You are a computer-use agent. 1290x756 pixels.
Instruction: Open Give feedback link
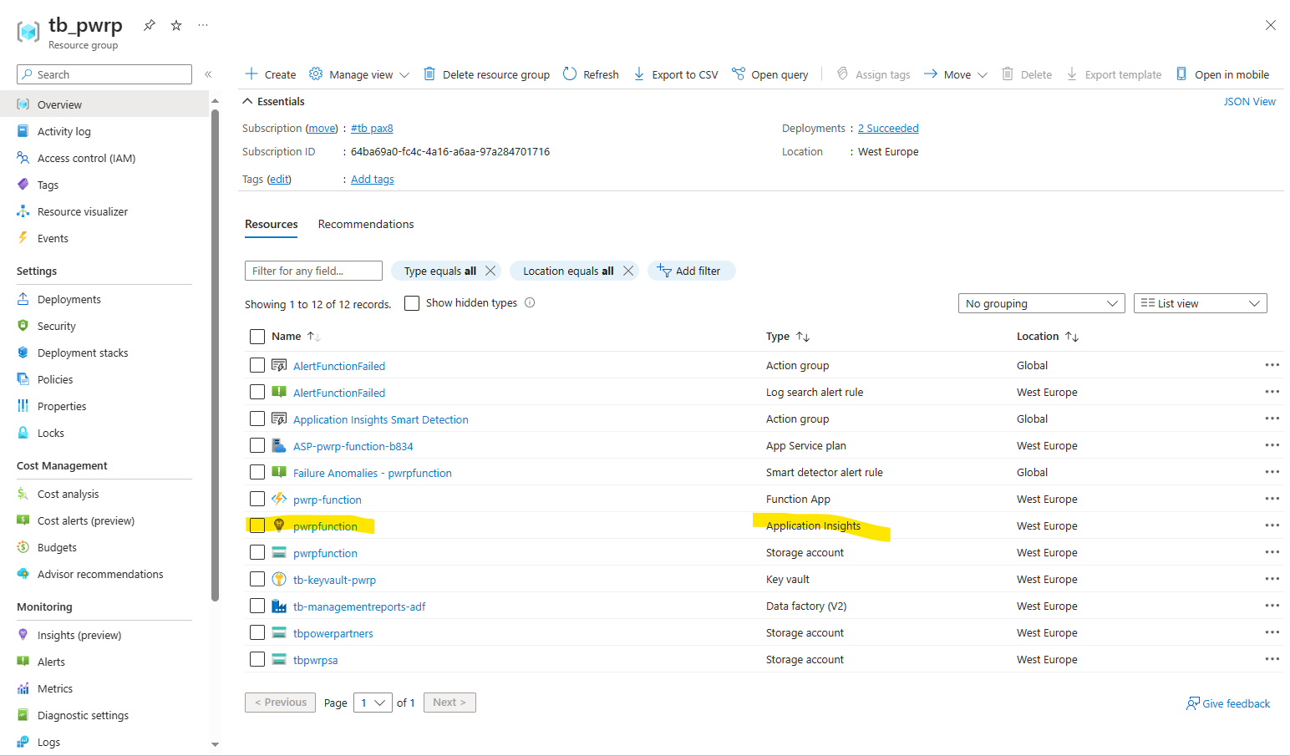[x=1228, y=703]
